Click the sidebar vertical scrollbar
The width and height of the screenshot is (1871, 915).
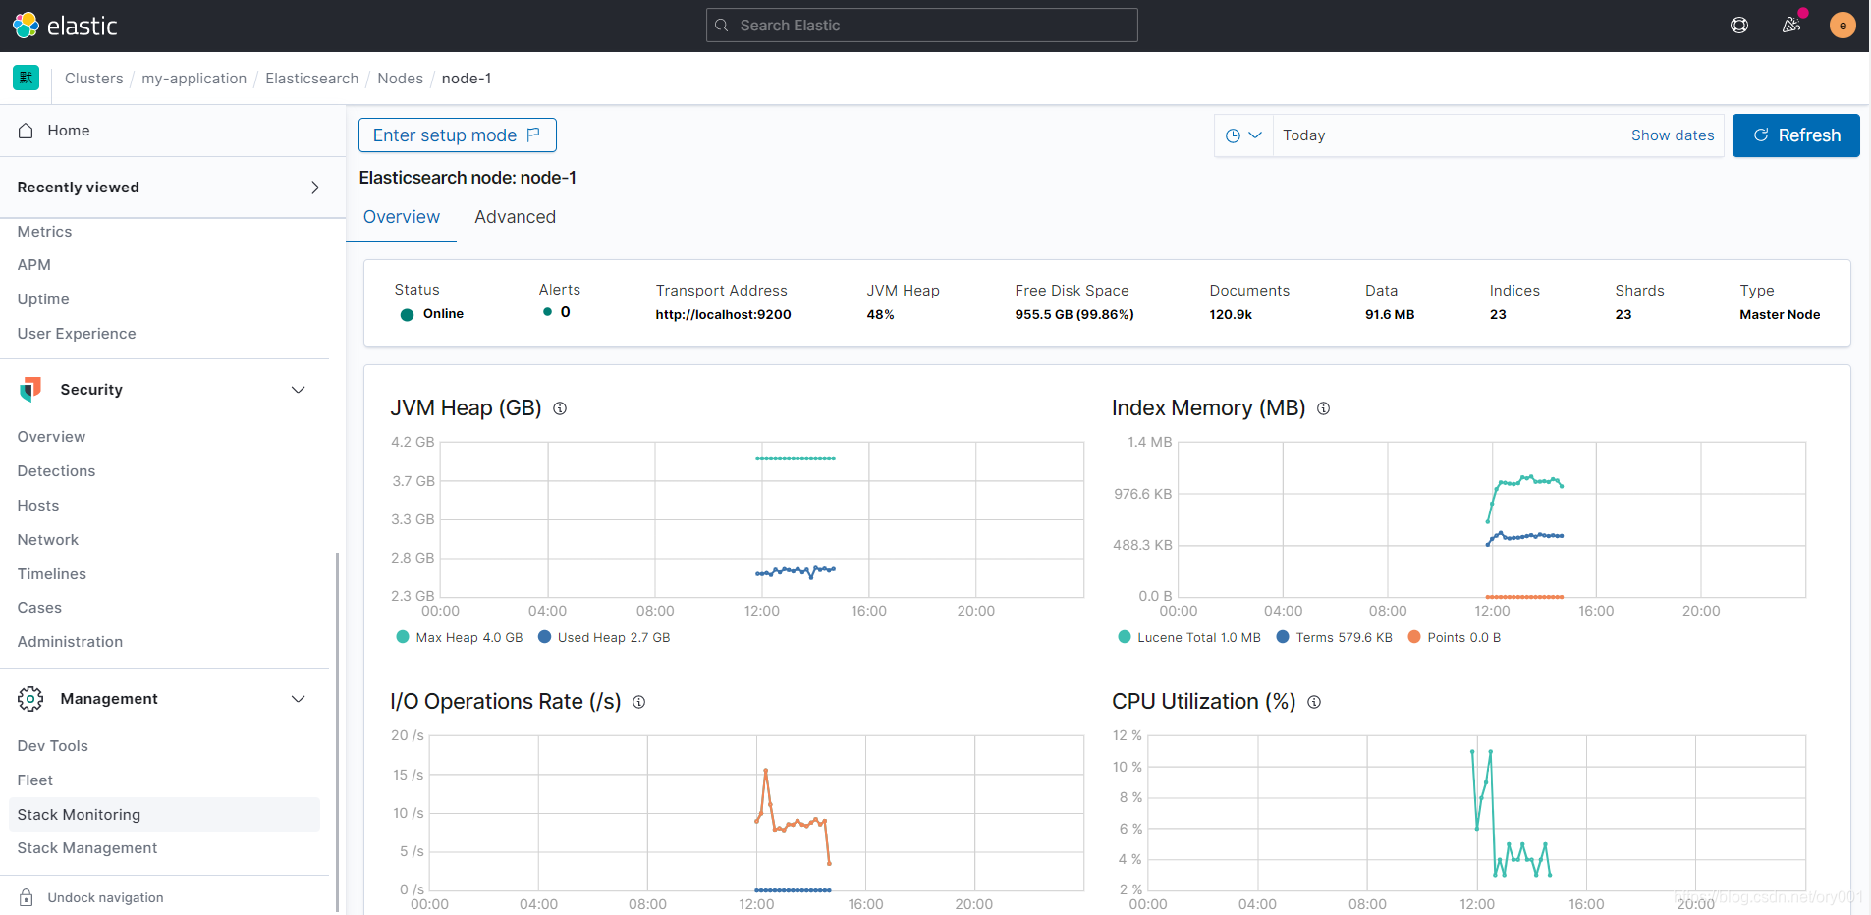coord(338,731)
